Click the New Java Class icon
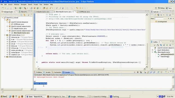This screenshot has height=98, width=175. (x=38, y=8)
